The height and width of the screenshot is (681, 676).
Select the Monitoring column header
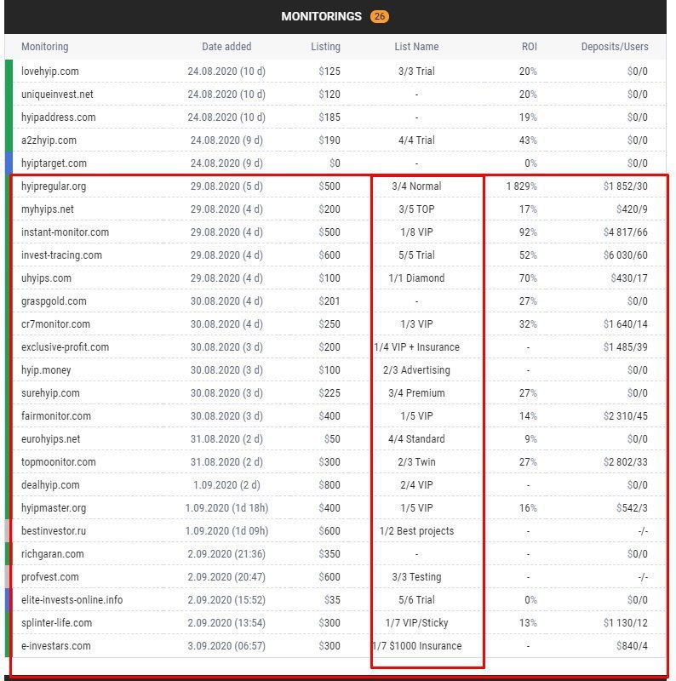point(45,47)
